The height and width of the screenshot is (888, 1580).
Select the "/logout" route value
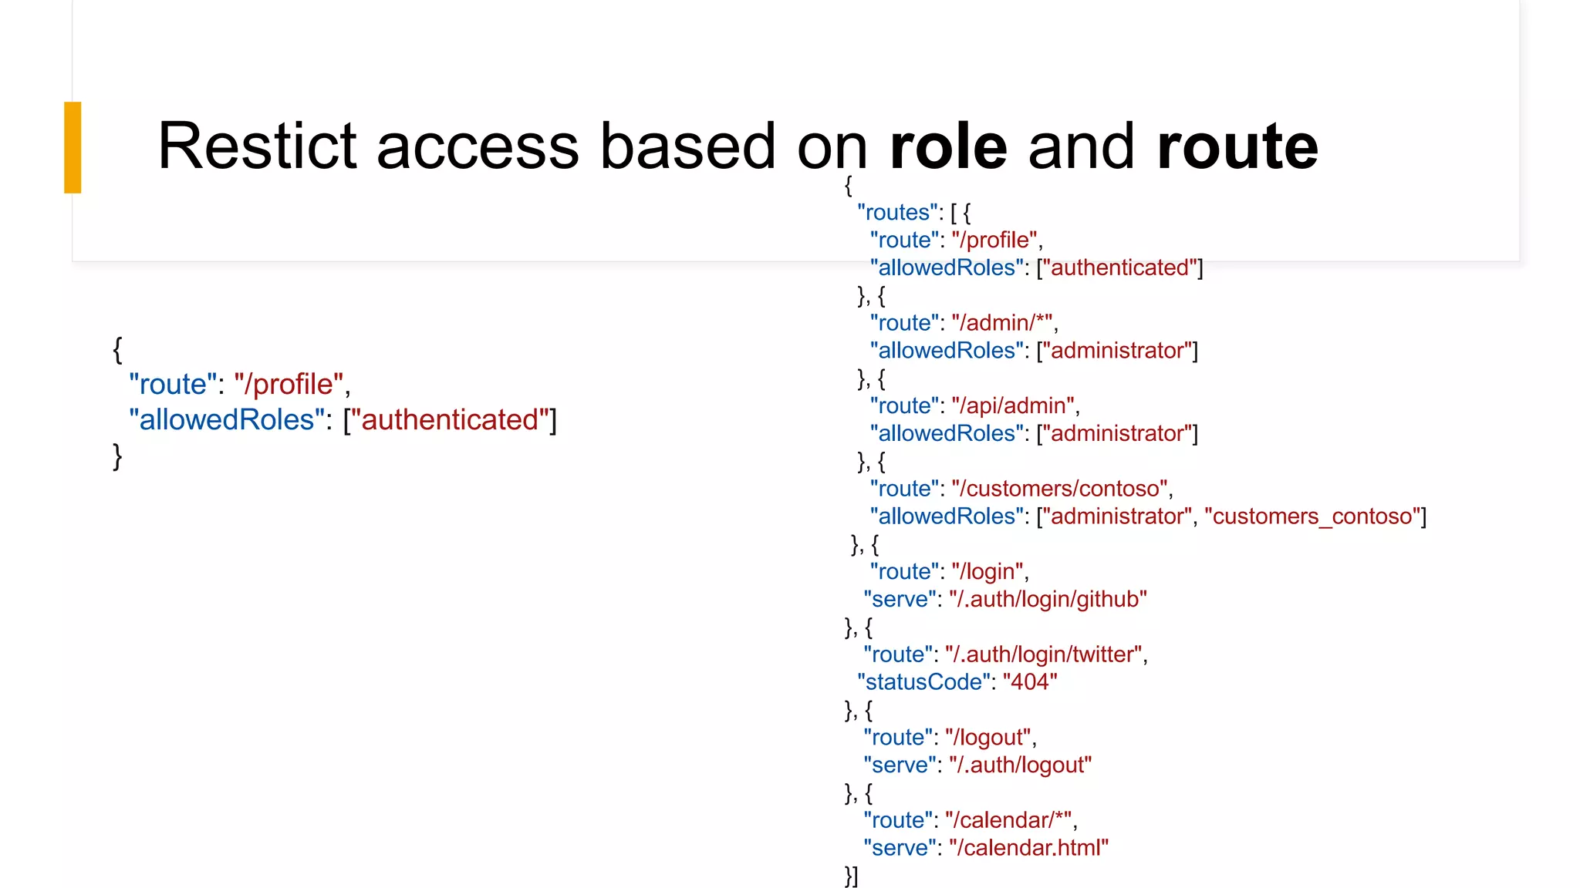coord(987,738)
